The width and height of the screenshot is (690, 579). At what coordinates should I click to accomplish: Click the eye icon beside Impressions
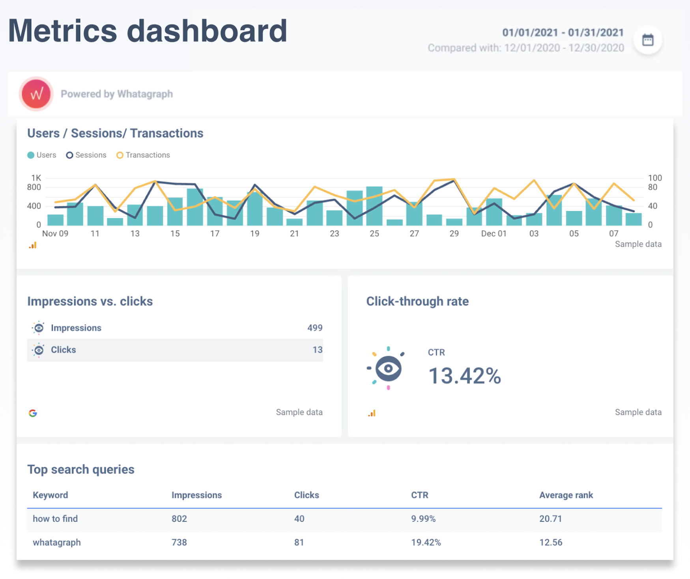click(x=38, y=328)
